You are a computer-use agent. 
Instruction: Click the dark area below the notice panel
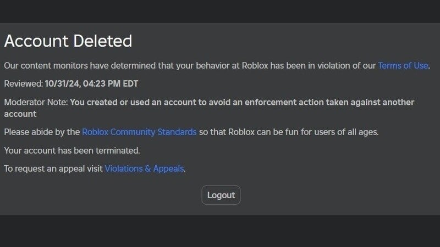coord(220,231)
